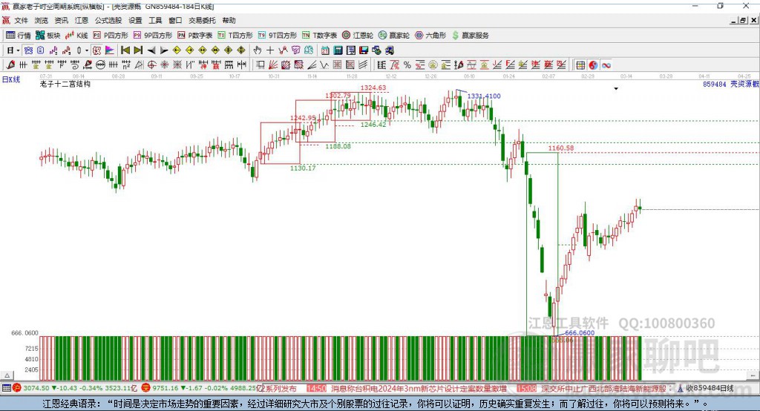Click the n² square number tool icon
The image size is (760, 411).
click(x=126, y=65)
